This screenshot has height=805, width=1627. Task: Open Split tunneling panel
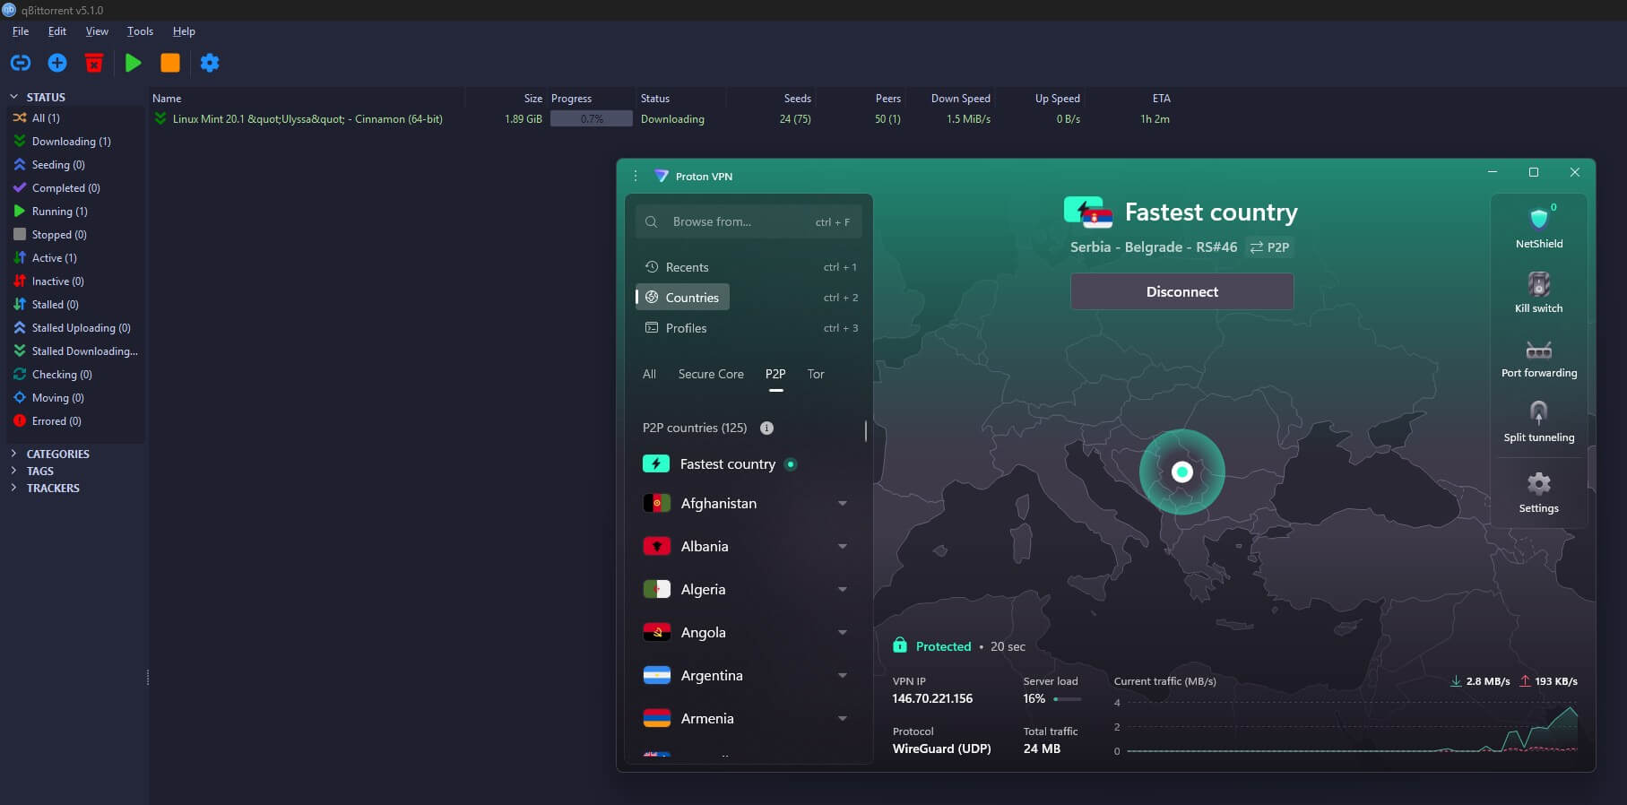[x=1538, y=421]
